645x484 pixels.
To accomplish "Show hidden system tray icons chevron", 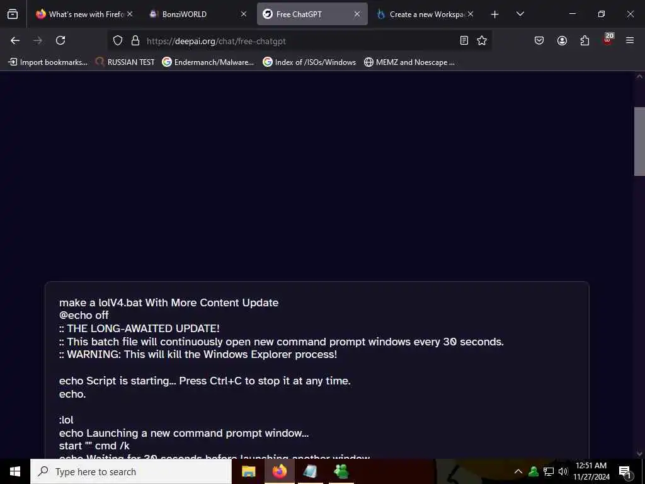I will (x=518, y=471).
